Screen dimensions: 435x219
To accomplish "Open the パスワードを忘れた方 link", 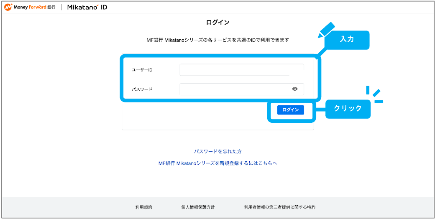I will (x=218, y=151).
